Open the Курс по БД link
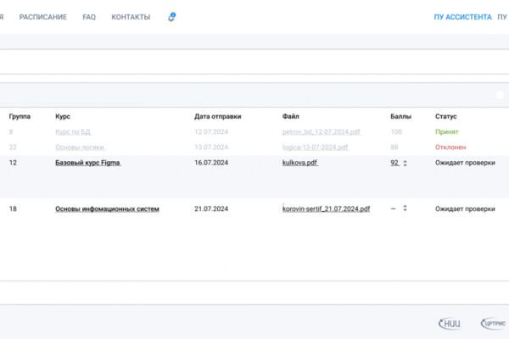The height and width of the screenshot is (339, 509). (x=73, y=131)
